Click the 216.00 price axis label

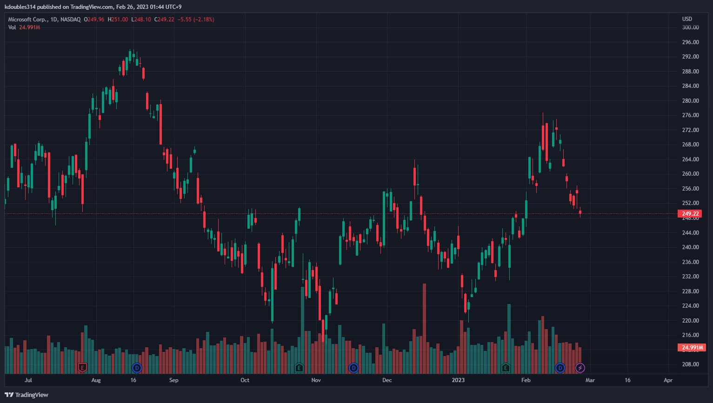tap(690, 335)
